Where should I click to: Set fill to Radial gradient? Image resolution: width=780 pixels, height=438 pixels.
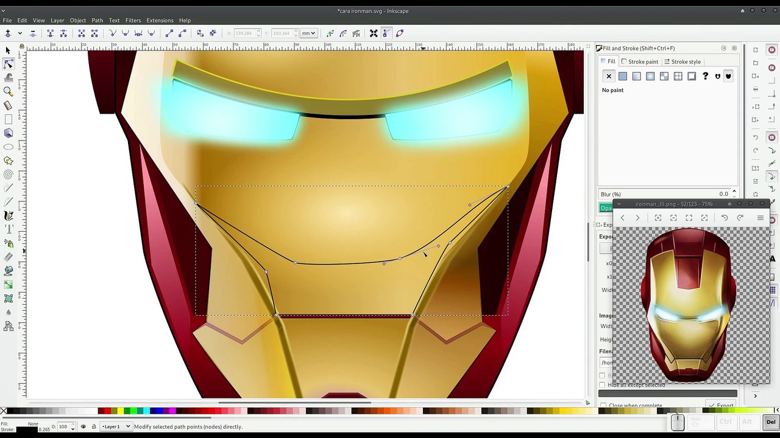click(650, 76)
